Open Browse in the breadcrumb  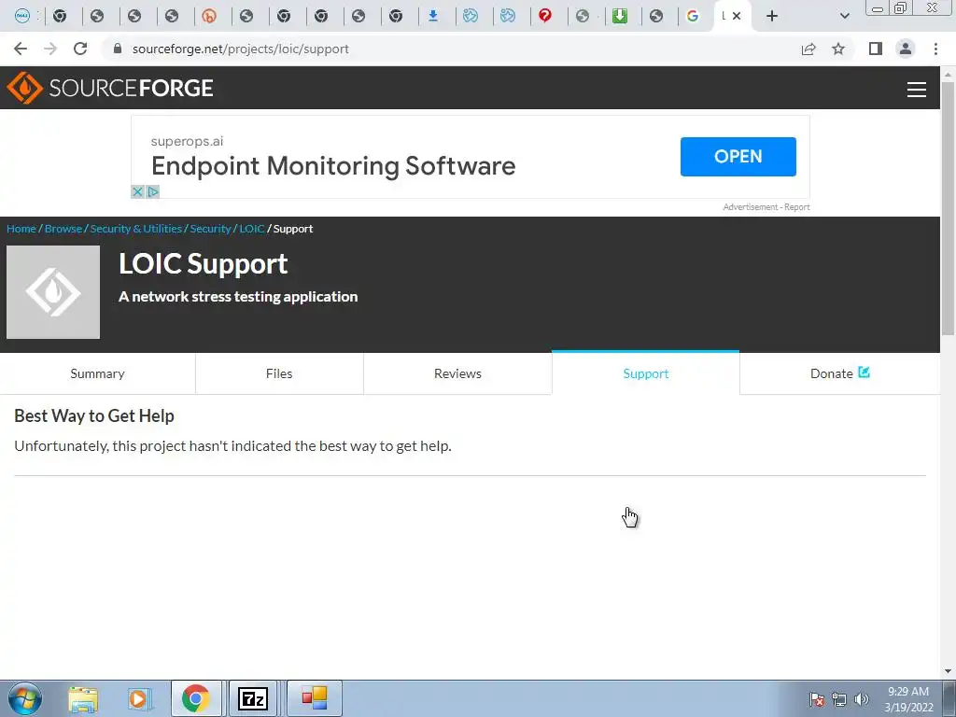click(63, 229)
